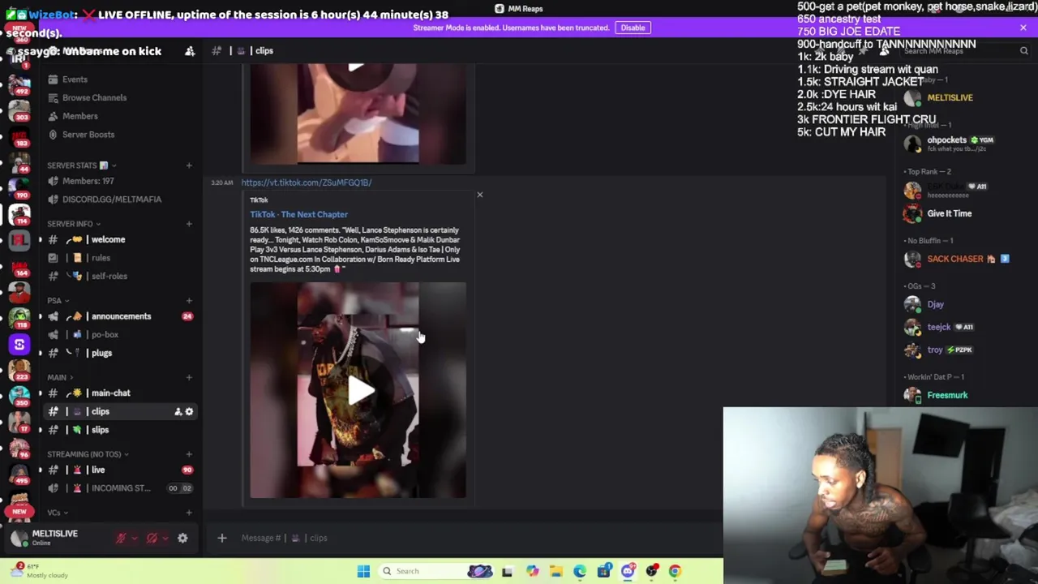Open the microphone input options arrow
1038x584 pixels.
click(x=135, y=538)
